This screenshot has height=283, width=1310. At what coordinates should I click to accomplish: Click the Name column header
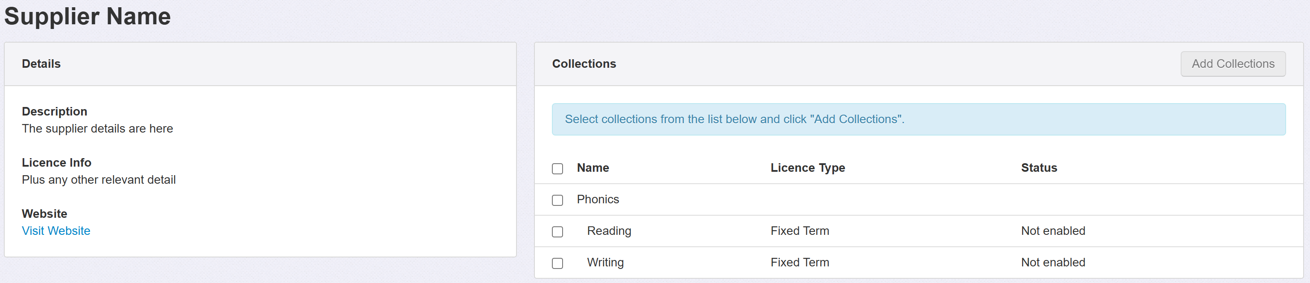click(x=592, y=167)
